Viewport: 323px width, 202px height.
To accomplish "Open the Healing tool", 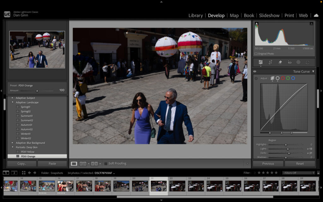I will (x=280, y=62).
